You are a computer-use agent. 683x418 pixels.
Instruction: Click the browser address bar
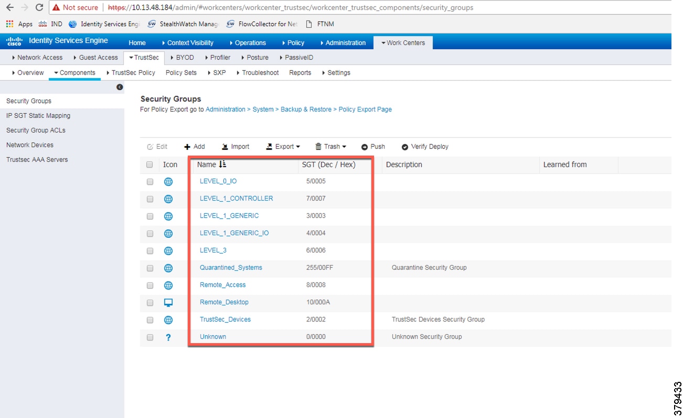359,7
